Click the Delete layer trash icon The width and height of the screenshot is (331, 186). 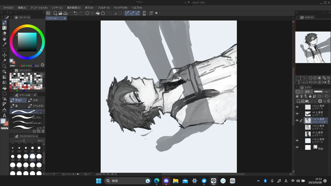coord(329,101)
